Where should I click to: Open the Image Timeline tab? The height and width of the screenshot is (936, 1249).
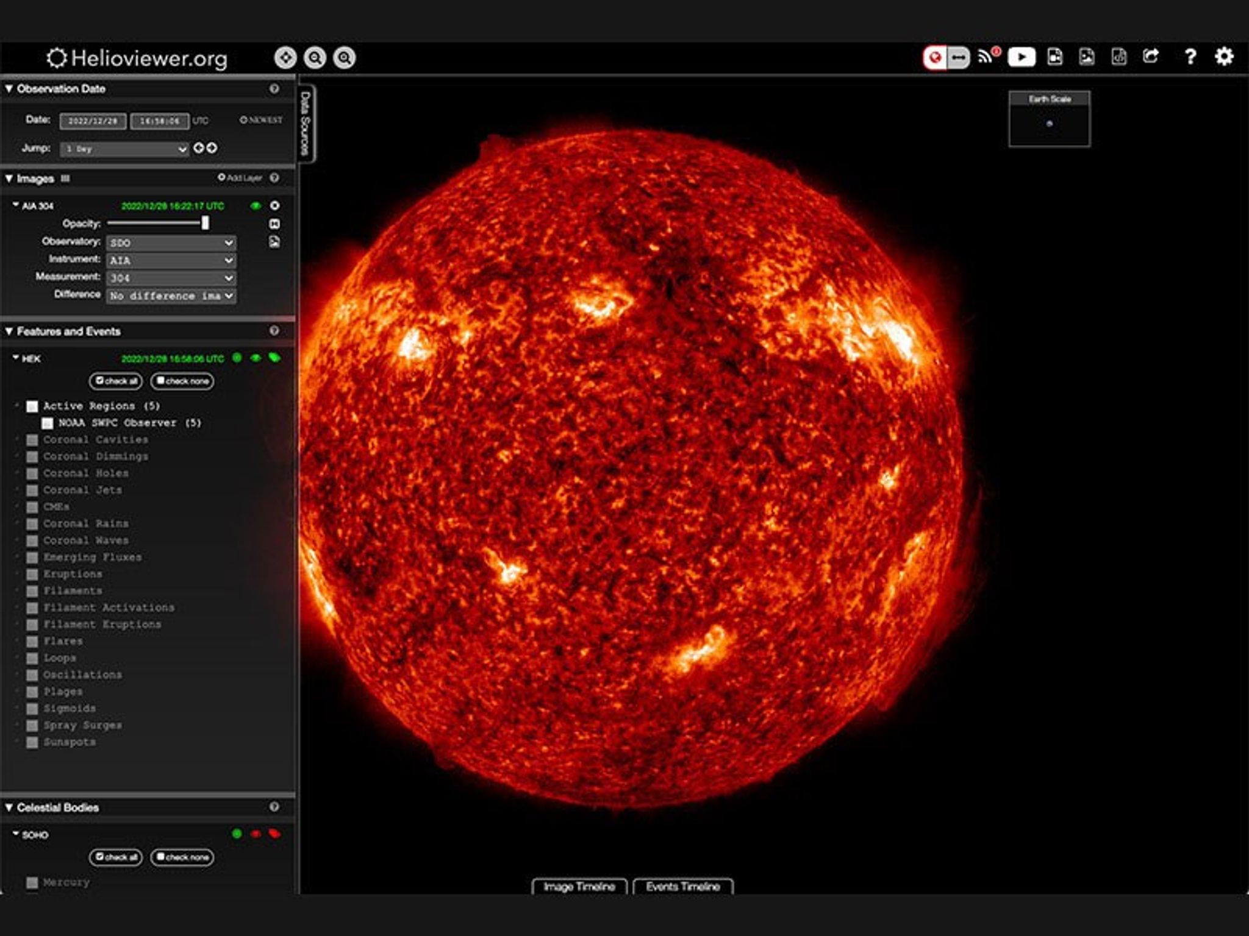[x=579, y=887]
